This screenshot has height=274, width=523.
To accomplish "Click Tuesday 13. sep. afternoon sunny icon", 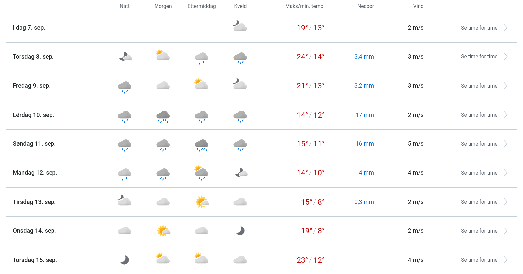I will coord(202,202).
